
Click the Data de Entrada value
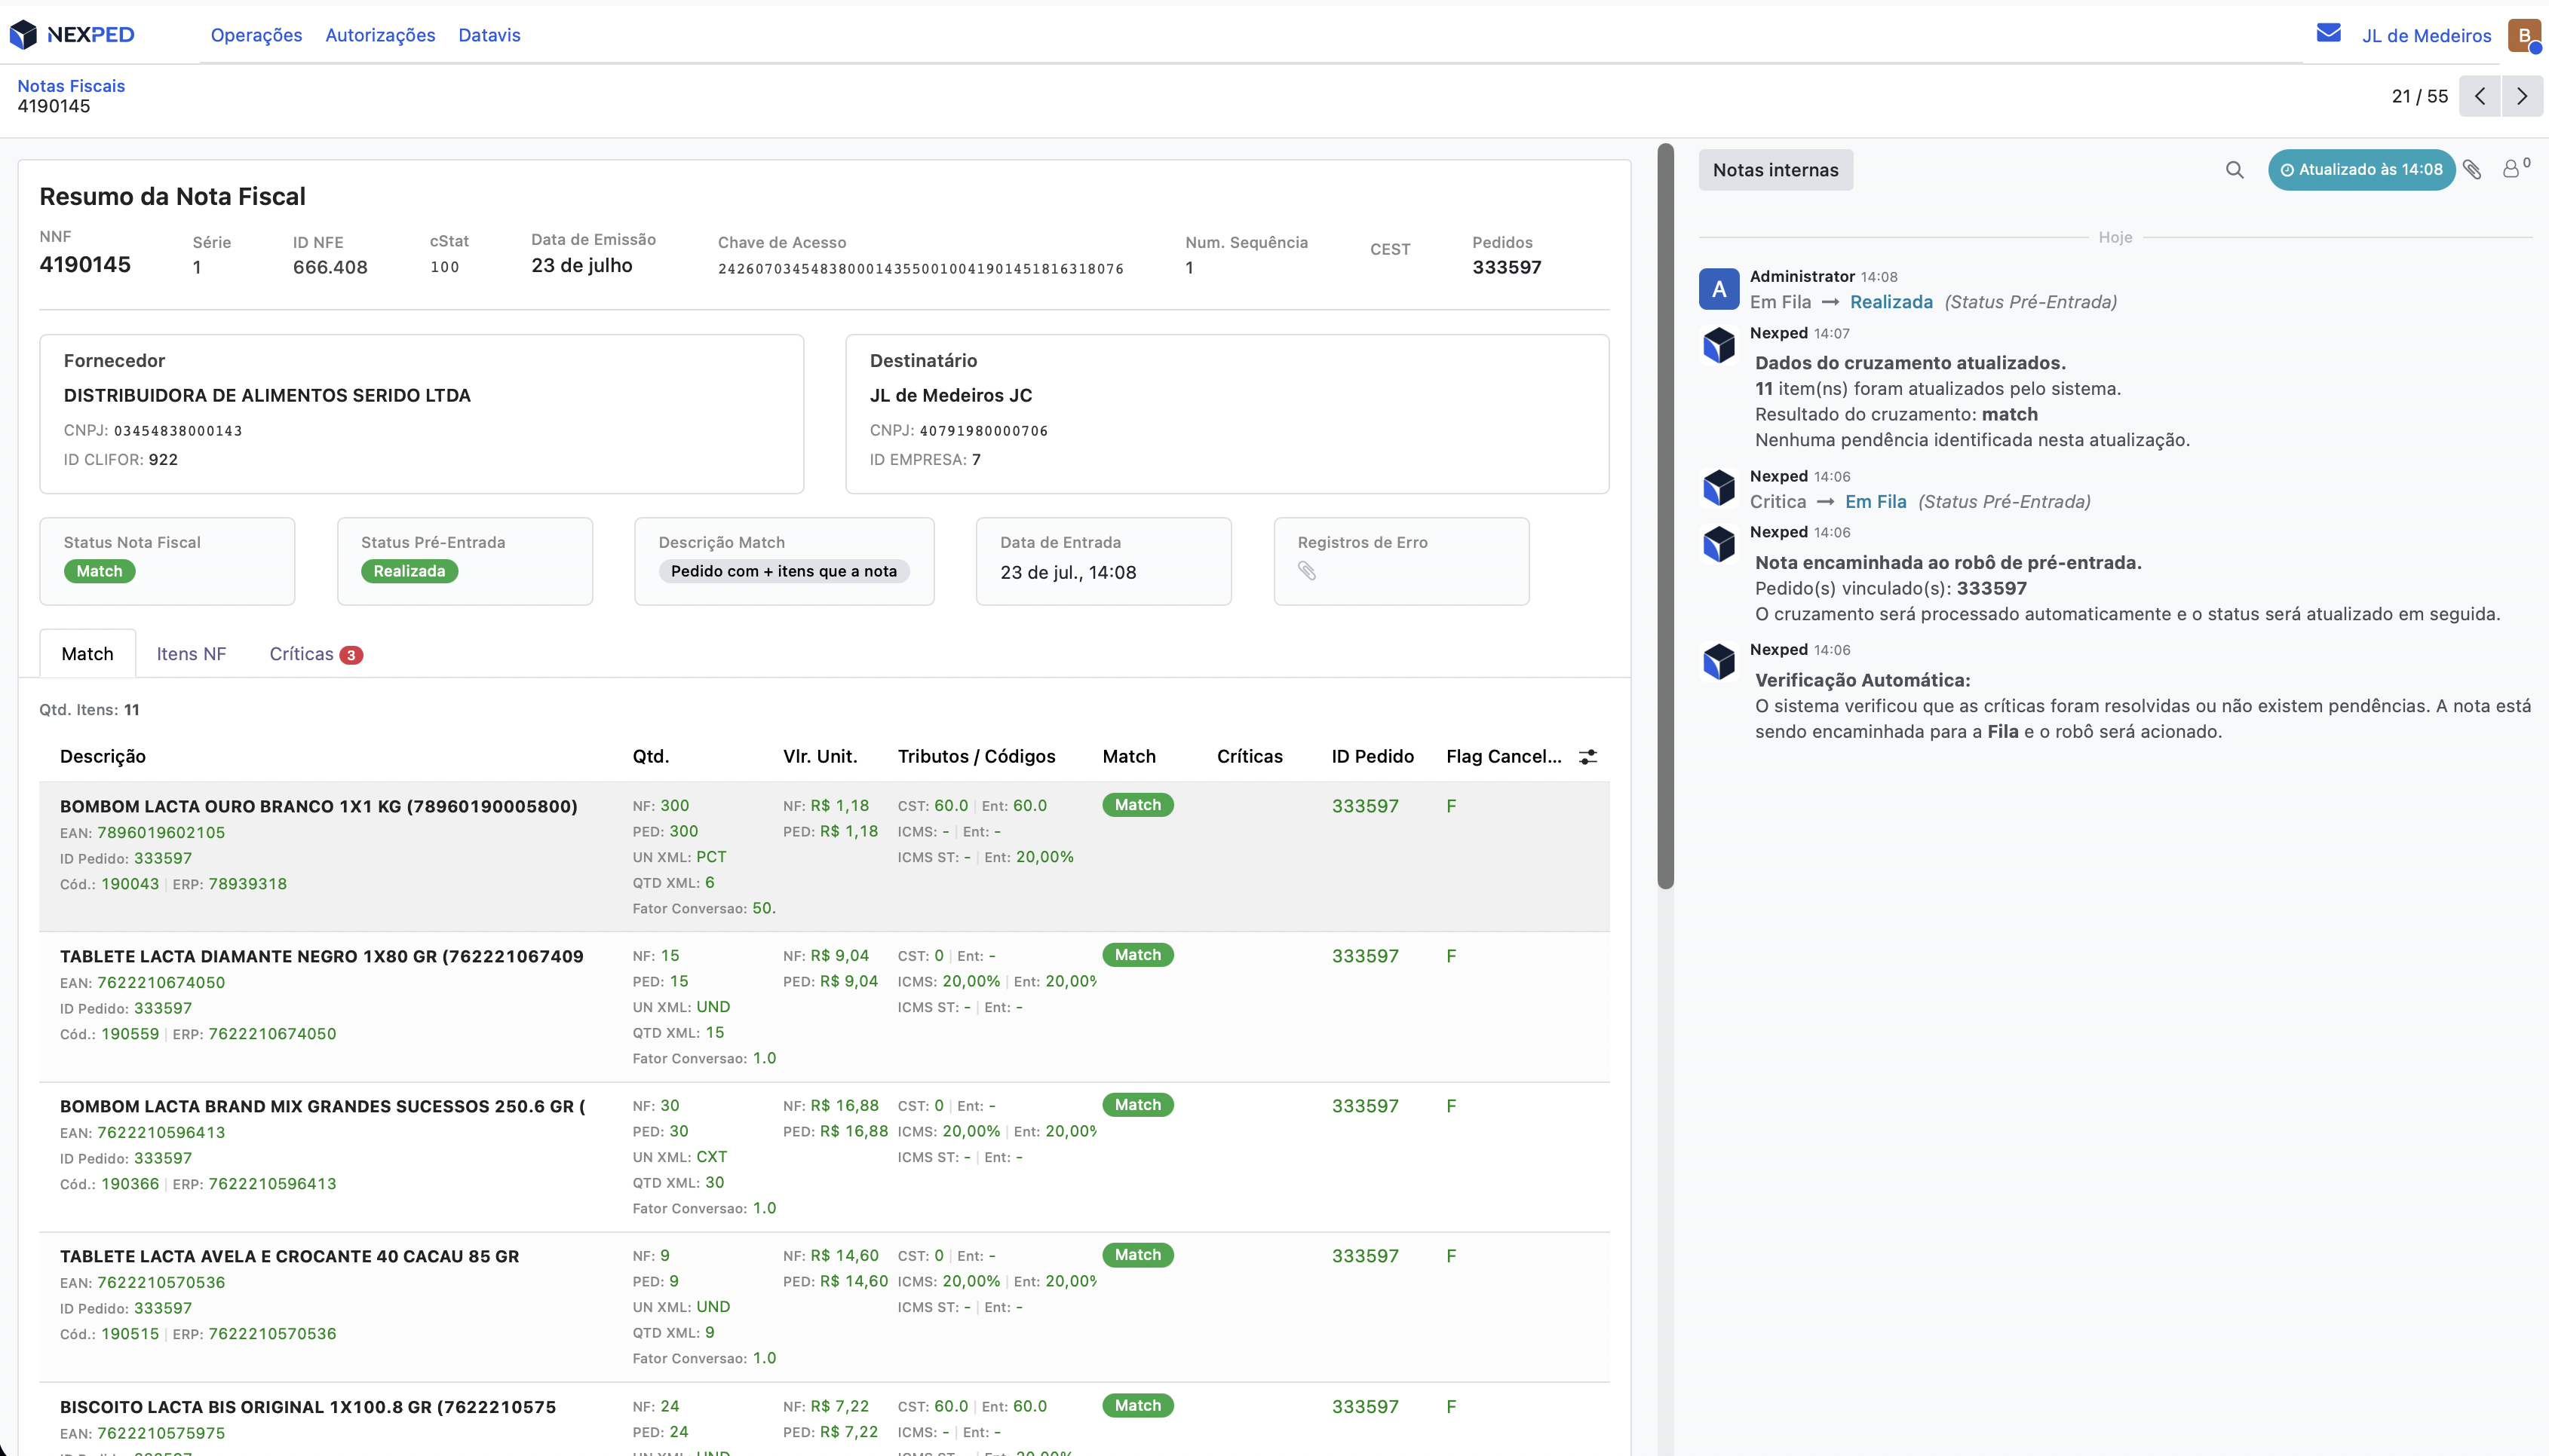pos(1067,573)
